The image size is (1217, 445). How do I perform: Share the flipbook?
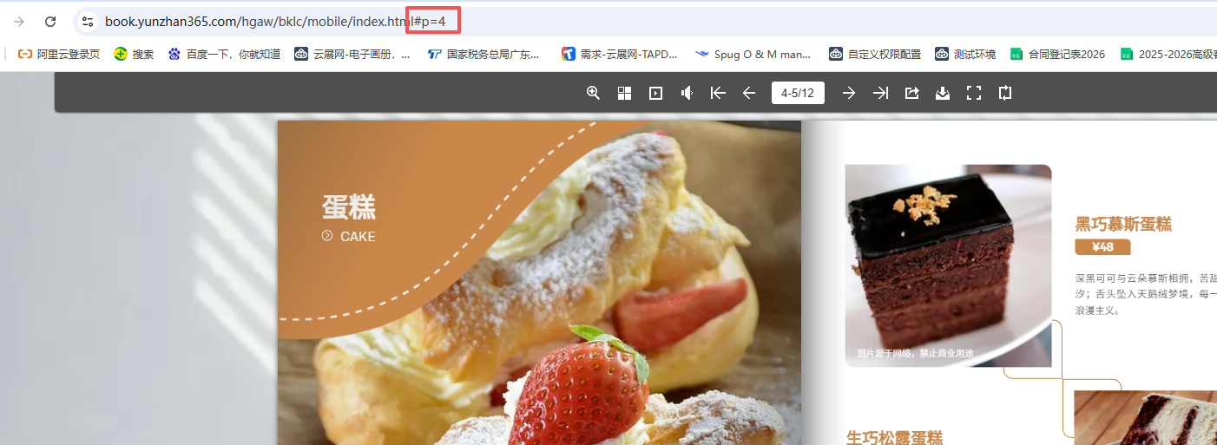(x=911, y=93)
